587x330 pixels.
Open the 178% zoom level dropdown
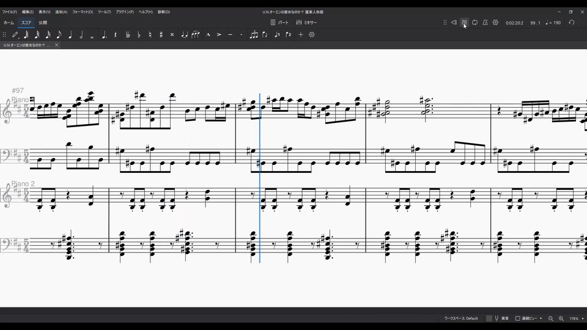(x=577, y=318)
